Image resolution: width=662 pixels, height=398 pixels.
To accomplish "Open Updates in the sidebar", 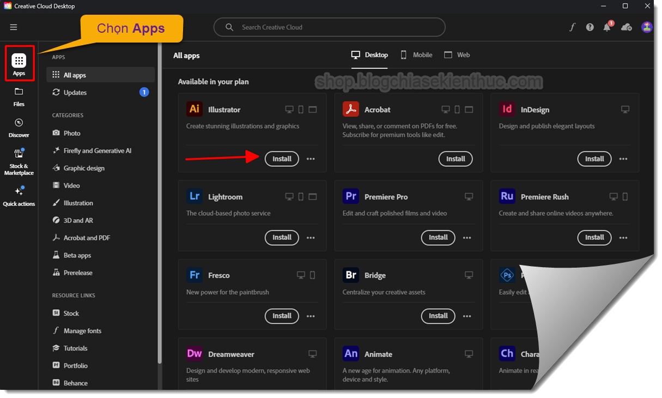I will (x=101, y=93).
